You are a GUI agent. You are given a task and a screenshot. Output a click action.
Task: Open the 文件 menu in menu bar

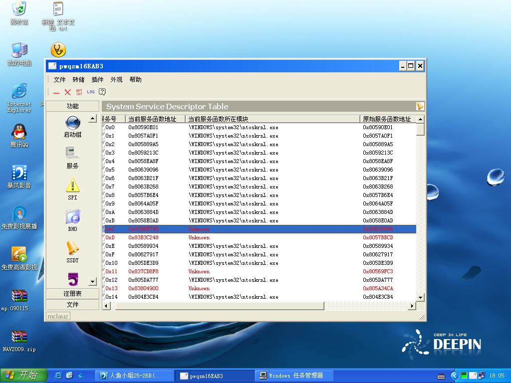pyautogui.click(x=59, y=80)
